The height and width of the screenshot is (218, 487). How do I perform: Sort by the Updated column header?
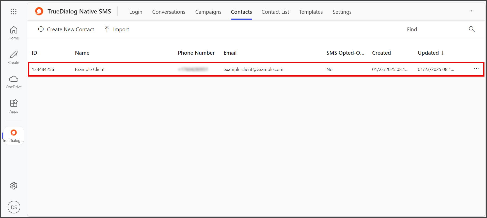[x=431, y=53]
